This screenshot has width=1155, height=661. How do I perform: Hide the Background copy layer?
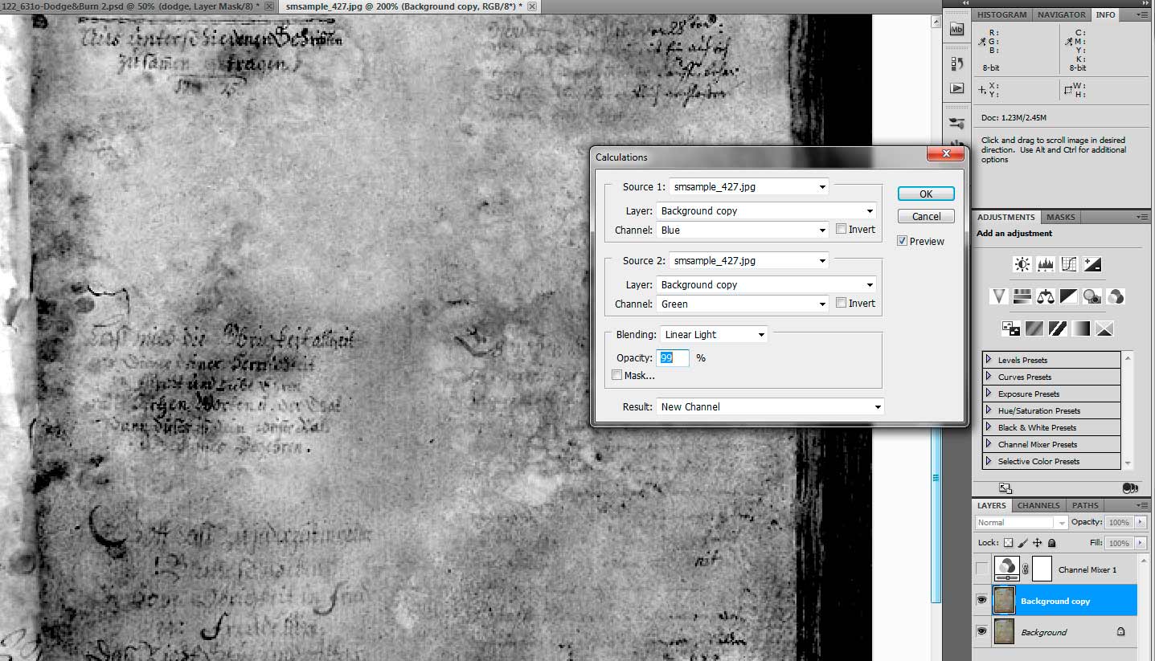tap(981, 601)
